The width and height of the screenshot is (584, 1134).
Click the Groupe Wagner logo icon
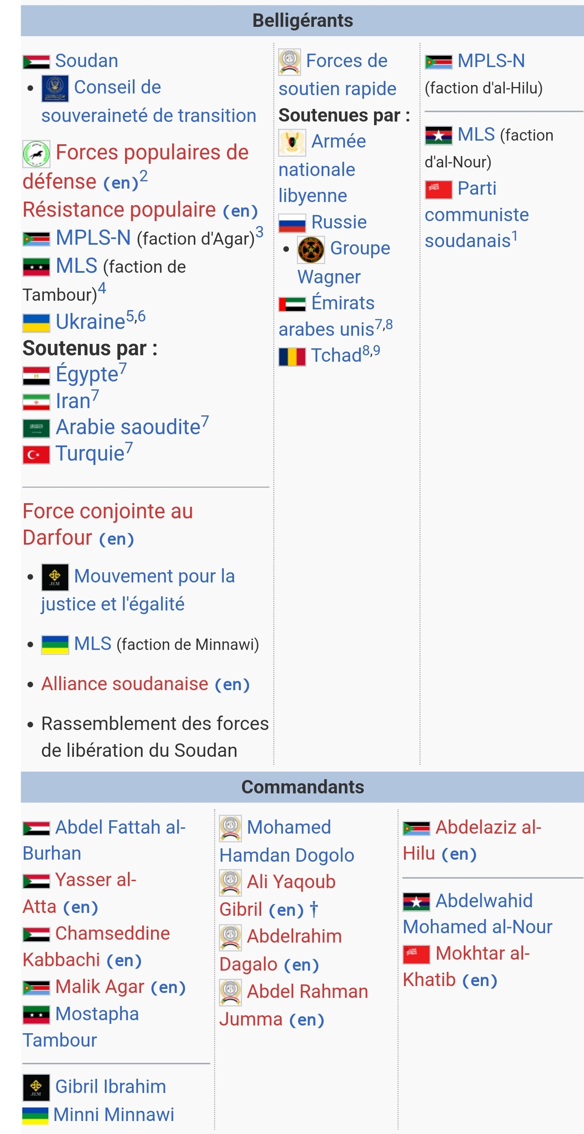pos(310,250)
